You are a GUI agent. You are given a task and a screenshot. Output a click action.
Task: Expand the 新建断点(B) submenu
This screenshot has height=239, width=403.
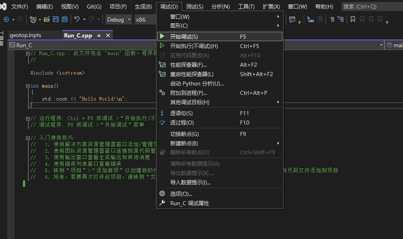tap(220, 143)
